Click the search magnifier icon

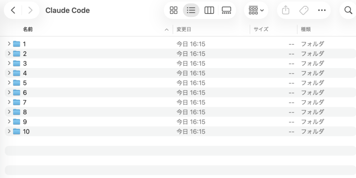pyautogui.click(x=348, y=10)
